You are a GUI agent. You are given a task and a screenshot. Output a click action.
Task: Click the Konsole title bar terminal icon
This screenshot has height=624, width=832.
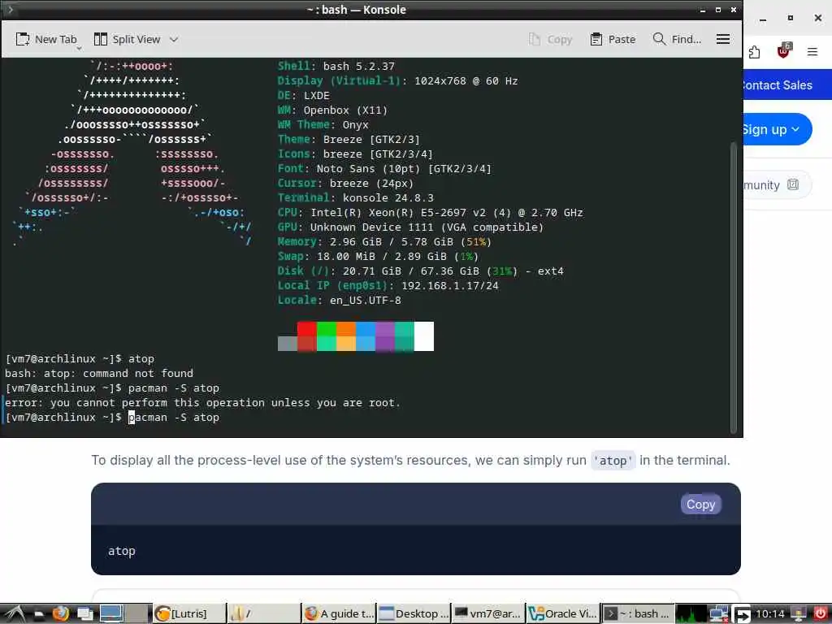click(x=9, y=9)
